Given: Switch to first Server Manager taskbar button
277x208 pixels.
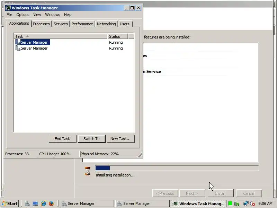Looking at the screenshot, I should 87,203.
